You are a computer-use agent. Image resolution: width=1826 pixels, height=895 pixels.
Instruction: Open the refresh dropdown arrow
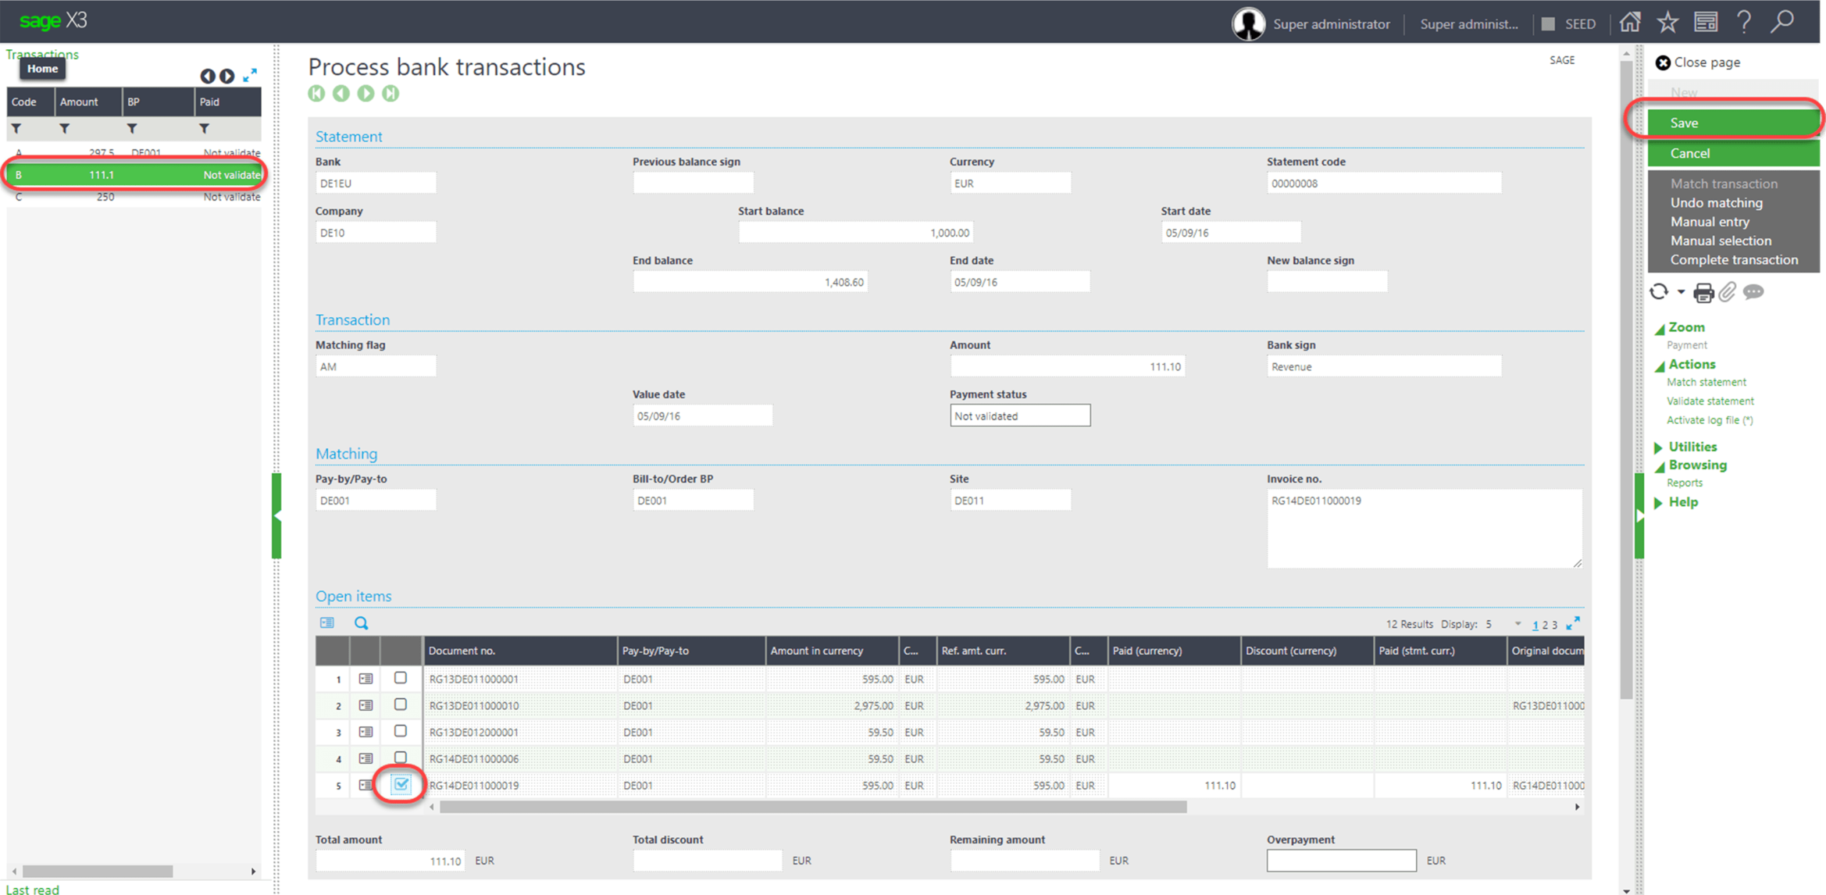click(x=1681, y=292)
